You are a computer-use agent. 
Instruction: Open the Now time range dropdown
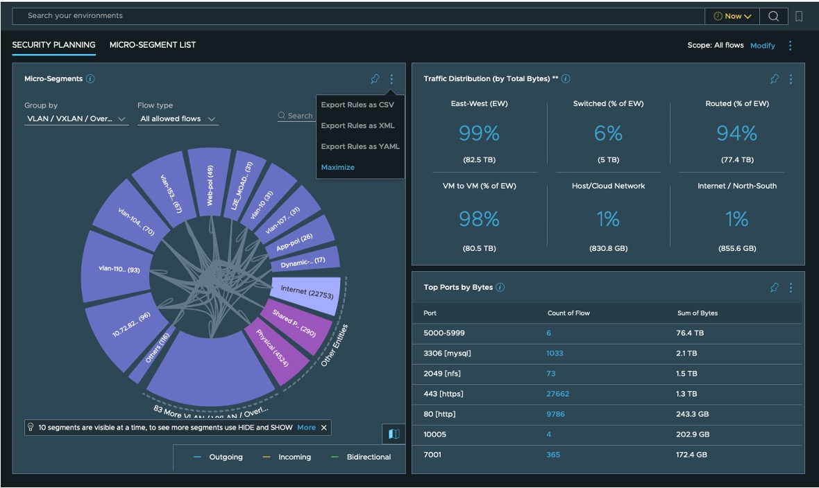[732, 16]
